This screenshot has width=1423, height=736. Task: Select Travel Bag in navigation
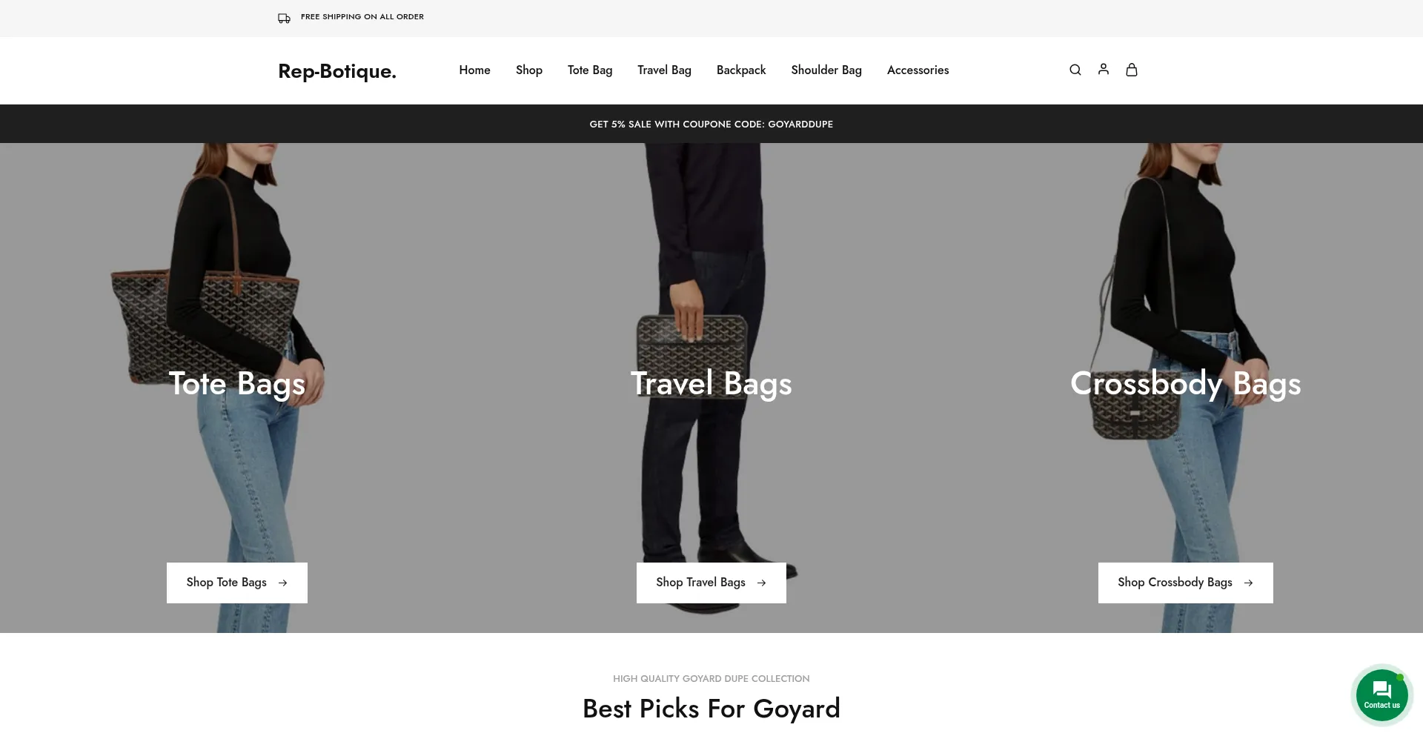pos(664,70)
